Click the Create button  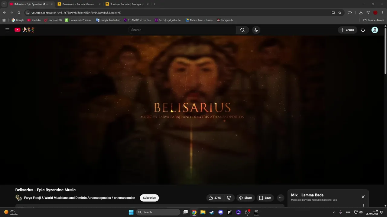[347, 30]
